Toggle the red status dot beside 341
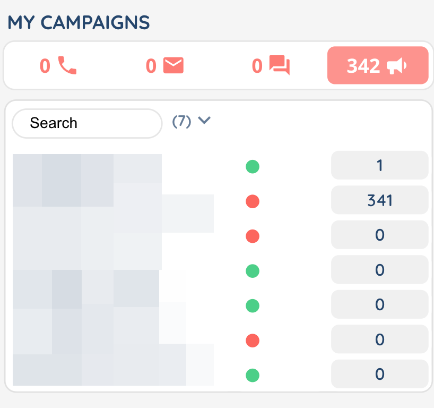The height and width of the screenshot is (408, 434). pyautogui.click(x=253, y=201)
